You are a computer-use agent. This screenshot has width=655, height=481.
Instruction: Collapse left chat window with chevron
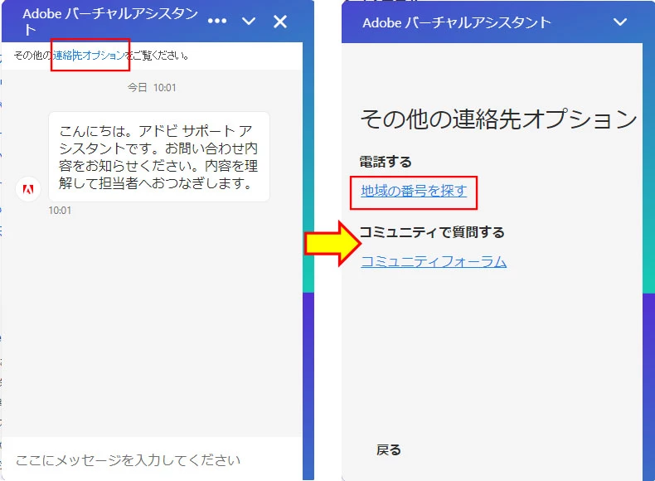click(x=249, y=21)
